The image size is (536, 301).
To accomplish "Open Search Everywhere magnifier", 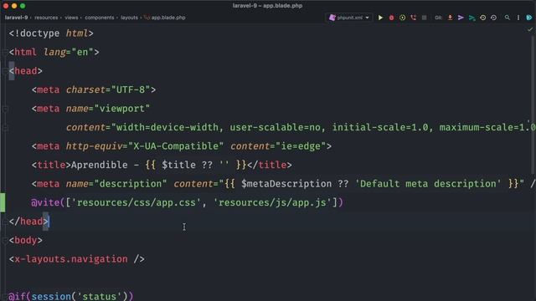I will coord(508,18).
